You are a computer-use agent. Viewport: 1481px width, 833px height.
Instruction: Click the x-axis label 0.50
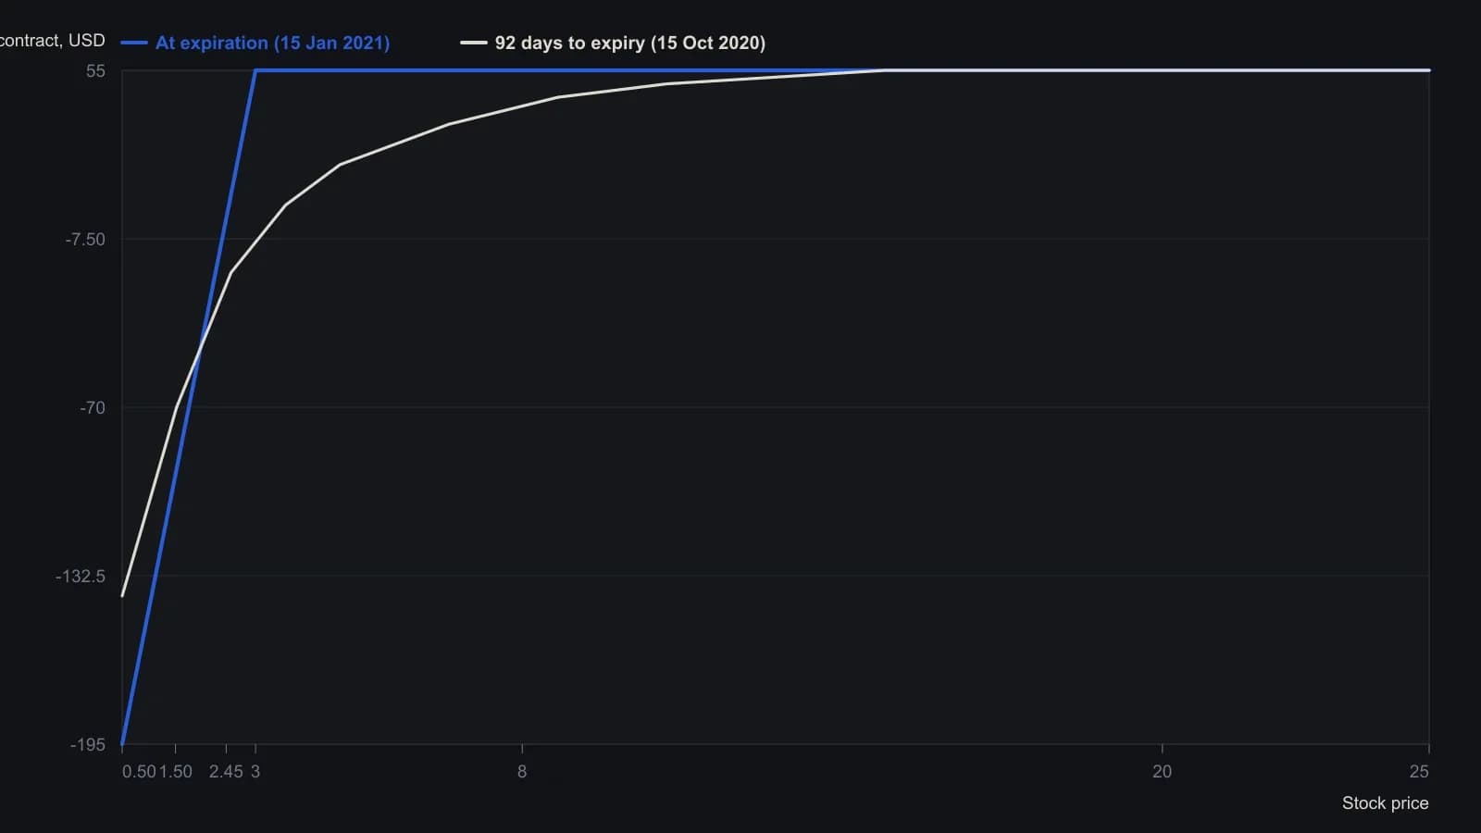coord(139,772)
